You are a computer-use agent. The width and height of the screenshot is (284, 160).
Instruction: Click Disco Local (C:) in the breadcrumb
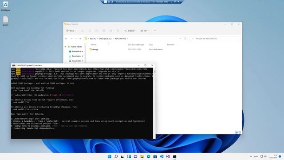106,39
